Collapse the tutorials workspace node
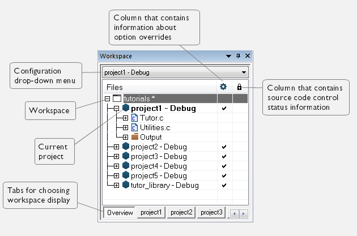This screenshot has height=236, width=357. [x=107, y=98]
